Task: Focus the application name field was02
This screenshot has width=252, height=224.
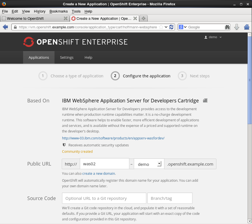Action: point(105,164)
